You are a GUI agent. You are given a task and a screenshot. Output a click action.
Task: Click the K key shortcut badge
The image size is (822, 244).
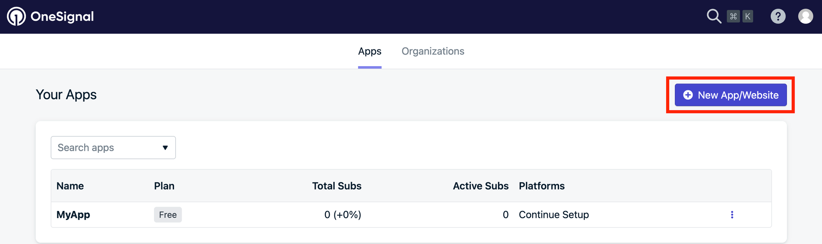(748, 16)
